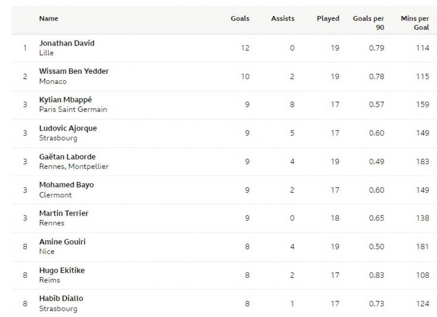This screenshot has height=317, width=437.
Task: Click the Name column header
Action: pos(49,18)
